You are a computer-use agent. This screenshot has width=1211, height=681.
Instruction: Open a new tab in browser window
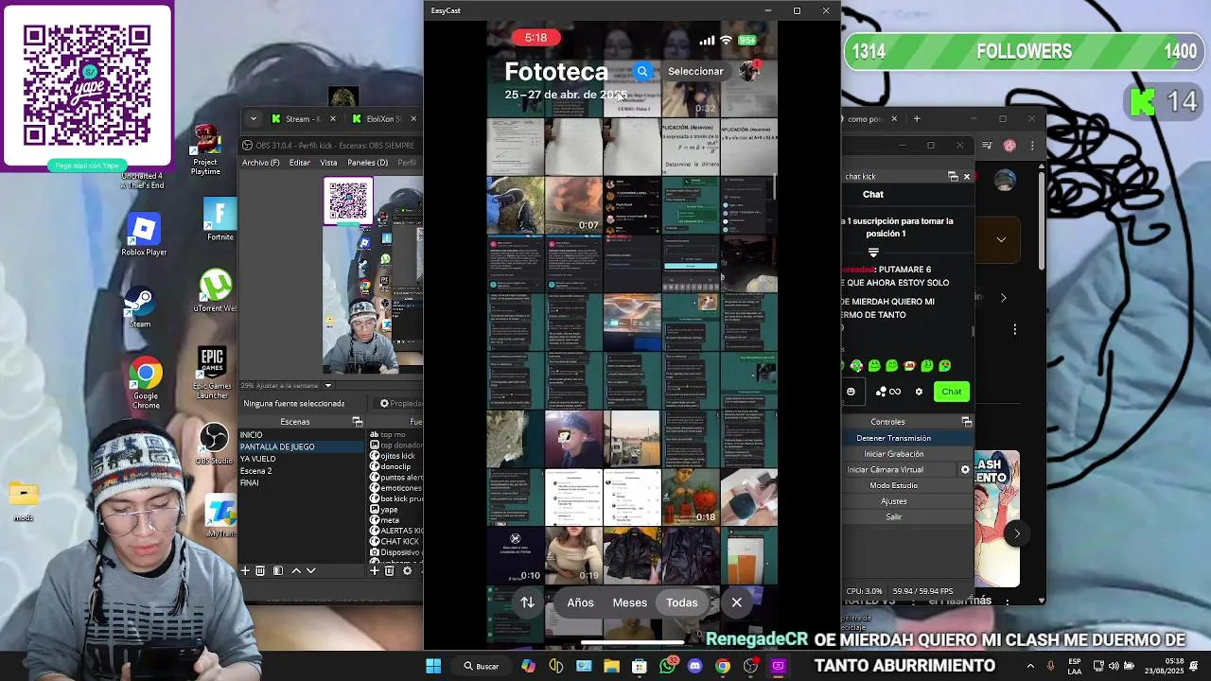916,119
